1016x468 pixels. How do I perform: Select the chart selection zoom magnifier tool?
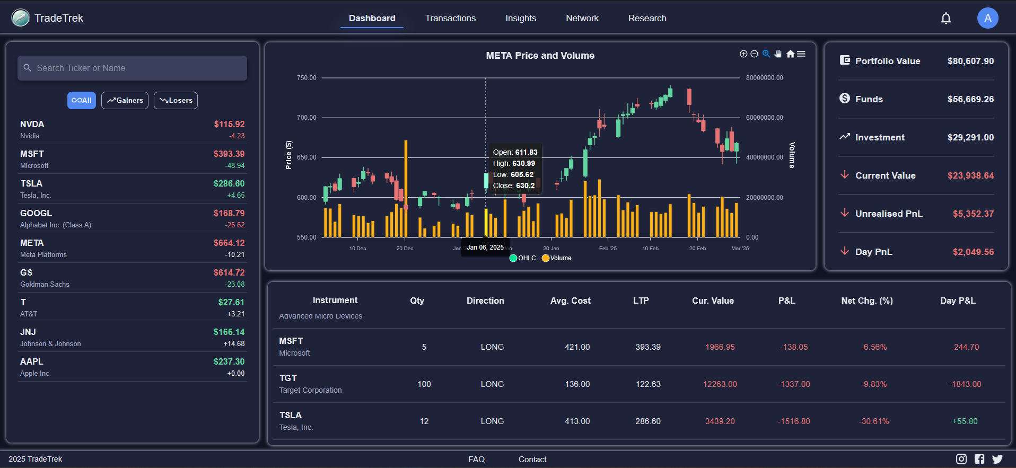click(x=766, y=54)
